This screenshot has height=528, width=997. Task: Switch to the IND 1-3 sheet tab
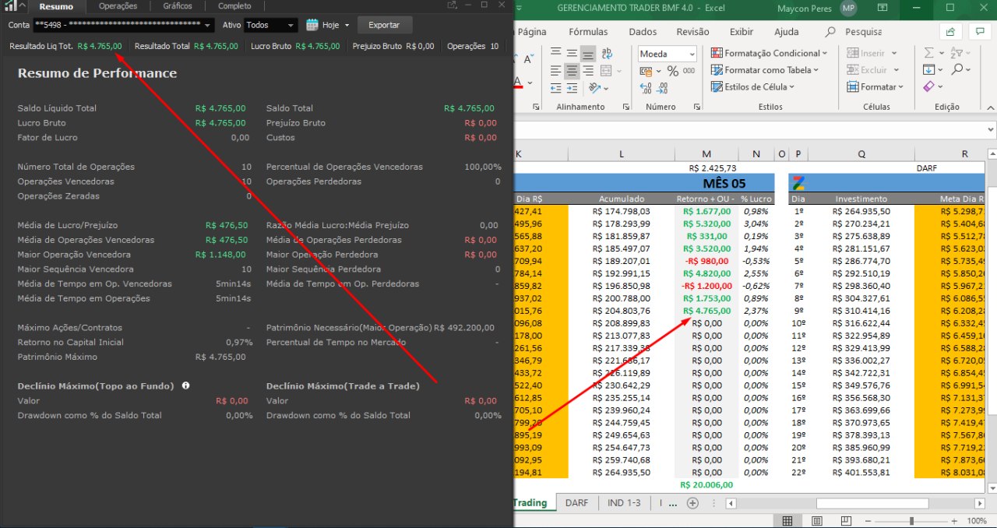click(x=624, y=502)
